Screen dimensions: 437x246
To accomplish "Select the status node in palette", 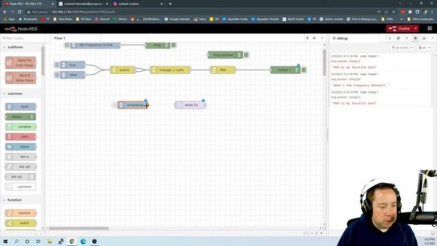I will [x=21, y=147].
